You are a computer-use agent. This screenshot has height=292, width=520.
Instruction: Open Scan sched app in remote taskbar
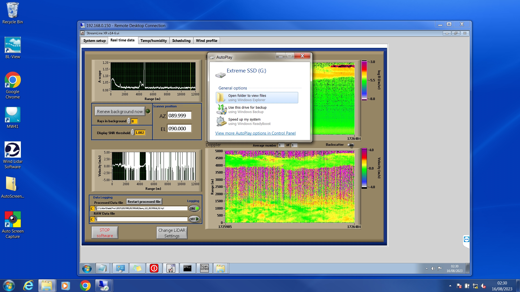(x=204, y=268)
